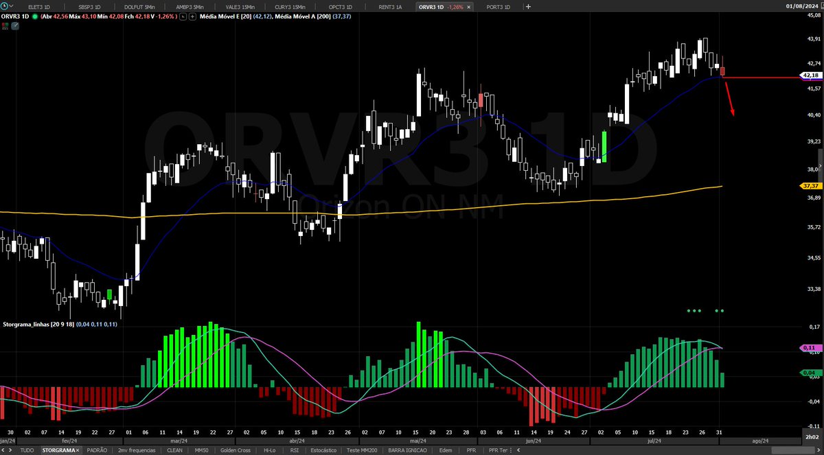Click the 37,37 moving average price tag
824x455 pixels.
click(810, 186)
